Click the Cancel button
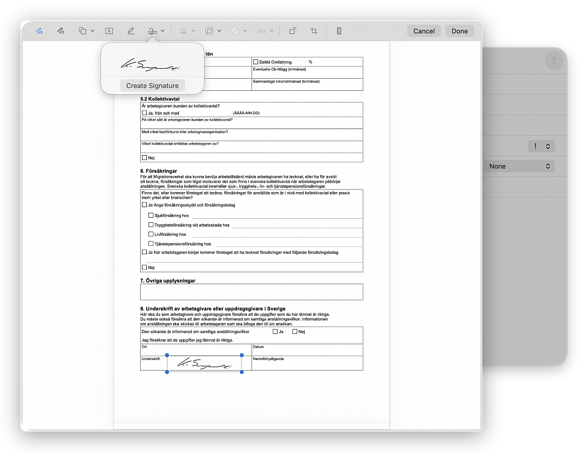Screen dimensions: 585x452 pyautogui.click(x=424, y=31)
